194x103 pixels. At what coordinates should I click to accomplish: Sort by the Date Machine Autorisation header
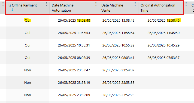[63, 8]
